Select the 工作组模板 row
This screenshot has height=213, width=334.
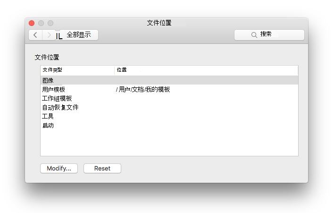[169, 98]
